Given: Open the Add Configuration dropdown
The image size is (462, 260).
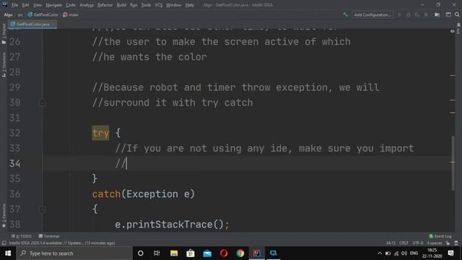Looking at the screenshot, I should [372, 14].
